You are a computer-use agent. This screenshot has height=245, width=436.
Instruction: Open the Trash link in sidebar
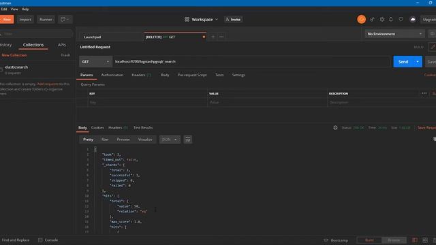pyautogui.click(x=65, y=55)
